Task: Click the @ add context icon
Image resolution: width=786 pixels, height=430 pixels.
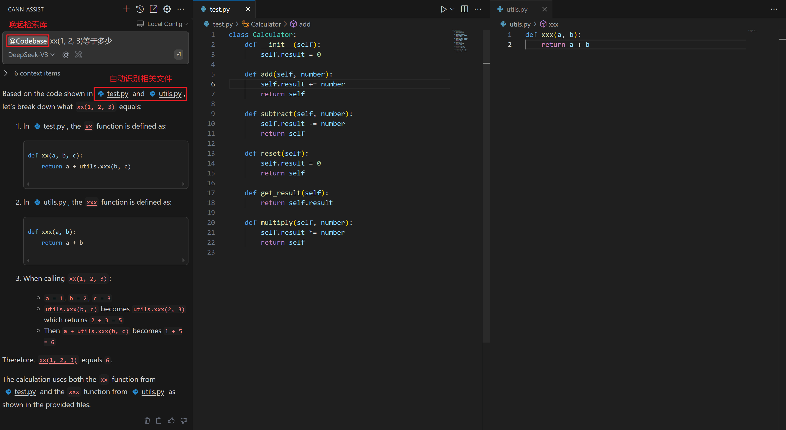Action: pos(66,55)
